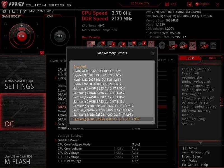
Task: Select the legacy USB CD/DVD boot icon
Action: click(183, 45)
